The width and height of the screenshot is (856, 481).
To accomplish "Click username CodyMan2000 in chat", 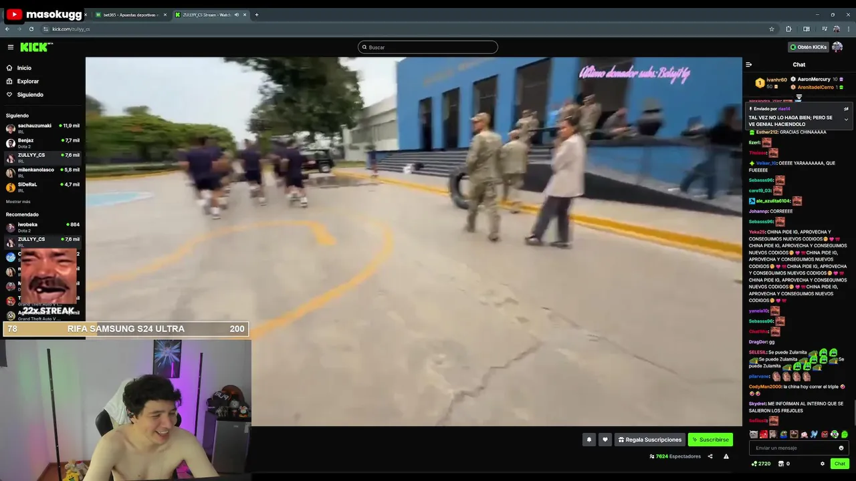I will [x=765, y=387].
